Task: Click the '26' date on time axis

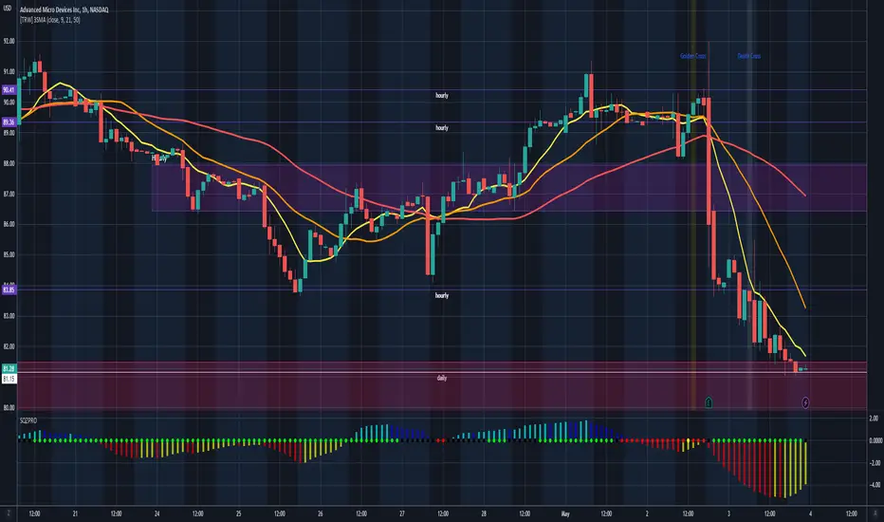Action: tap(321, 513)
